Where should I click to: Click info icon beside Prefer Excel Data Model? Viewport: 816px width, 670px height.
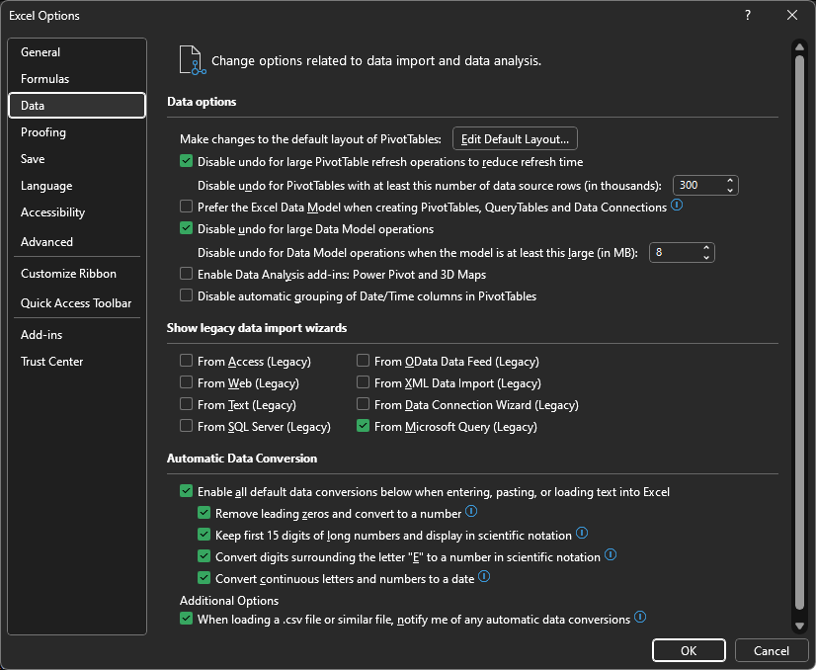[x=677, y=206]
